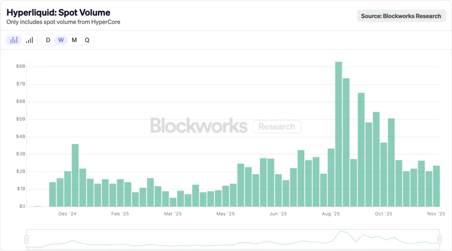Click the last bar at Nov '25
Viewport: 452px width, 251px height.
[x=436, y=186]
